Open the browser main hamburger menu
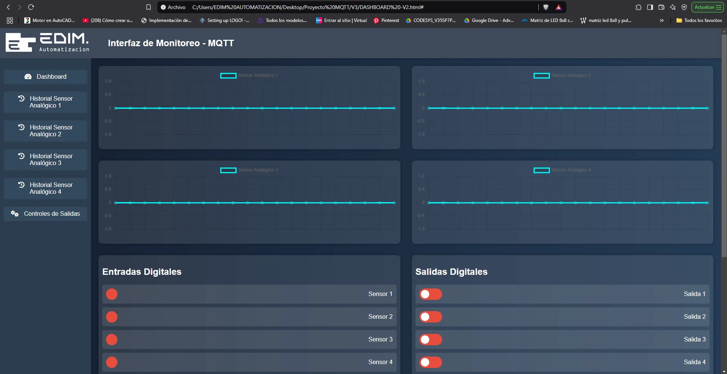The height and width of the screenshot is (374, 727). point(719,7)
